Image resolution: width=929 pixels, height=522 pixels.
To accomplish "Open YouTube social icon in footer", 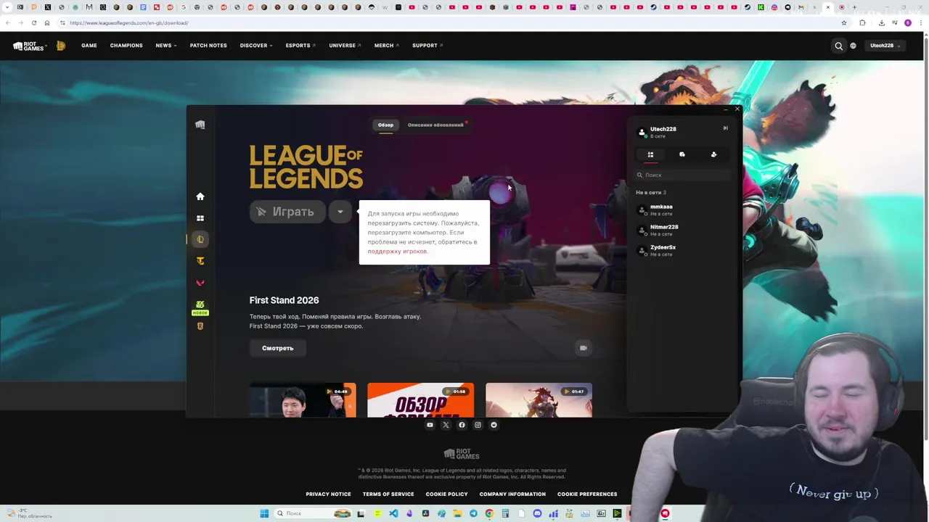I will (x=430, y=425).
